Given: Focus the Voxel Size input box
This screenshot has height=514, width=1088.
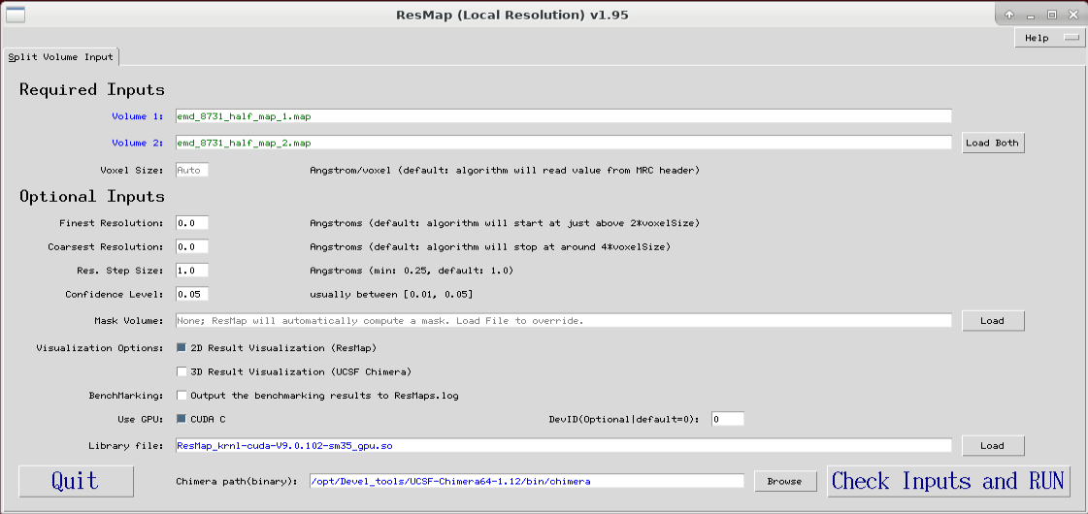Looking at the screenshot, I should tap(192, 171).
